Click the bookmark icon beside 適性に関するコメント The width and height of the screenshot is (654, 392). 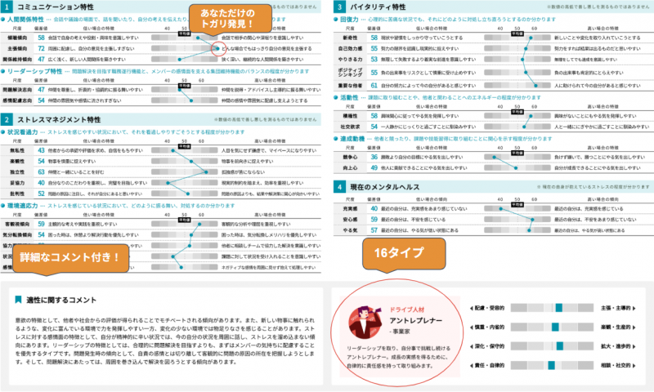click(19, 301)
